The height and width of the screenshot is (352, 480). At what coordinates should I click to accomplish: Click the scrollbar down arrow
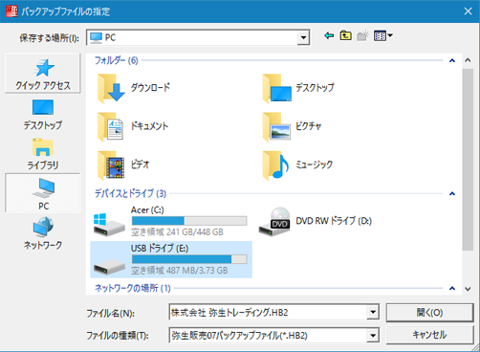(468, 289)
